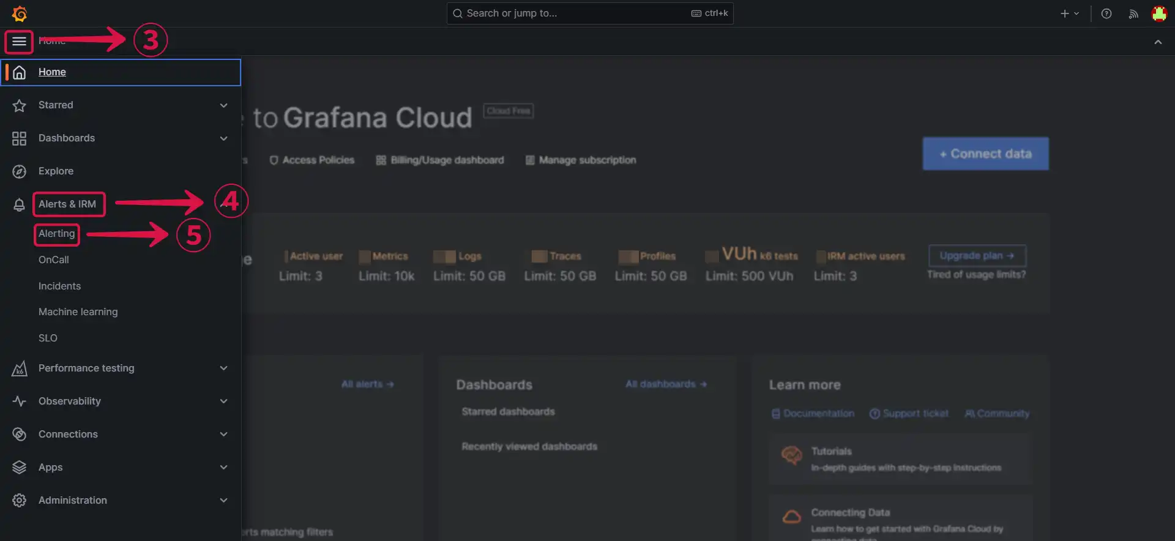The image size is (1175, 541).
Task: Expand the Starred section chevron
Action: (x=224, y=105)
